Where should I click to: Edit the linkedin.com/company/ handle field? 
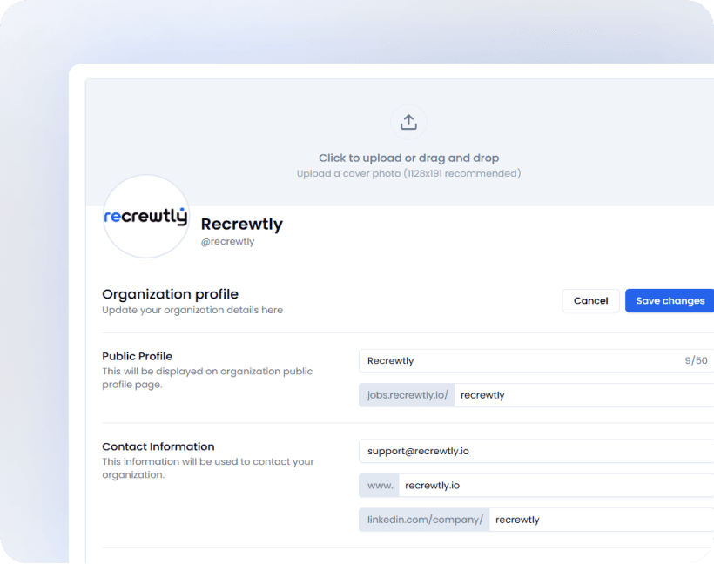coord(602,520)
